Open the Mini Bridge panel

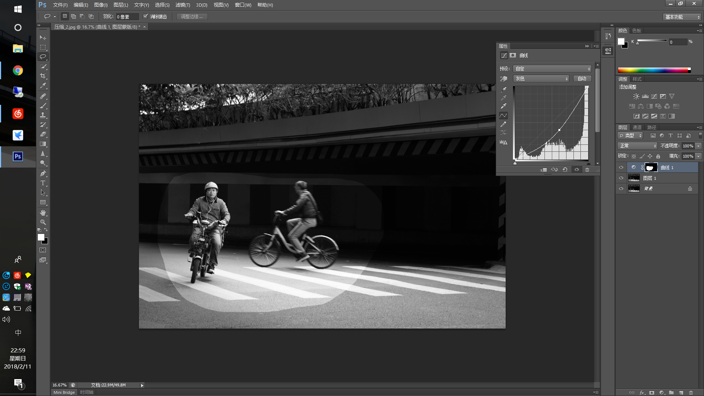64,392
